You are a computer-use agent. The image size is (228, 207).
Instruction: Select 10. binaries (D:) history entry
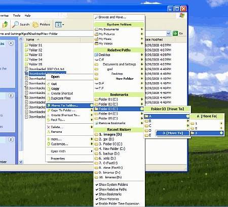[119, 177]
